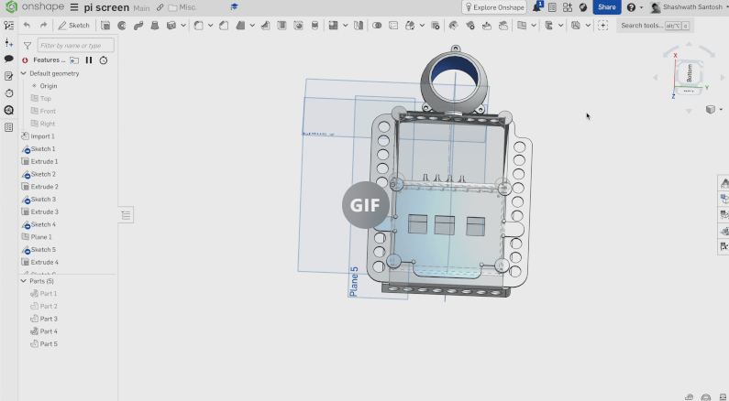Select the Draft tool
The image size is (729, 401).
tap(240, 26)
